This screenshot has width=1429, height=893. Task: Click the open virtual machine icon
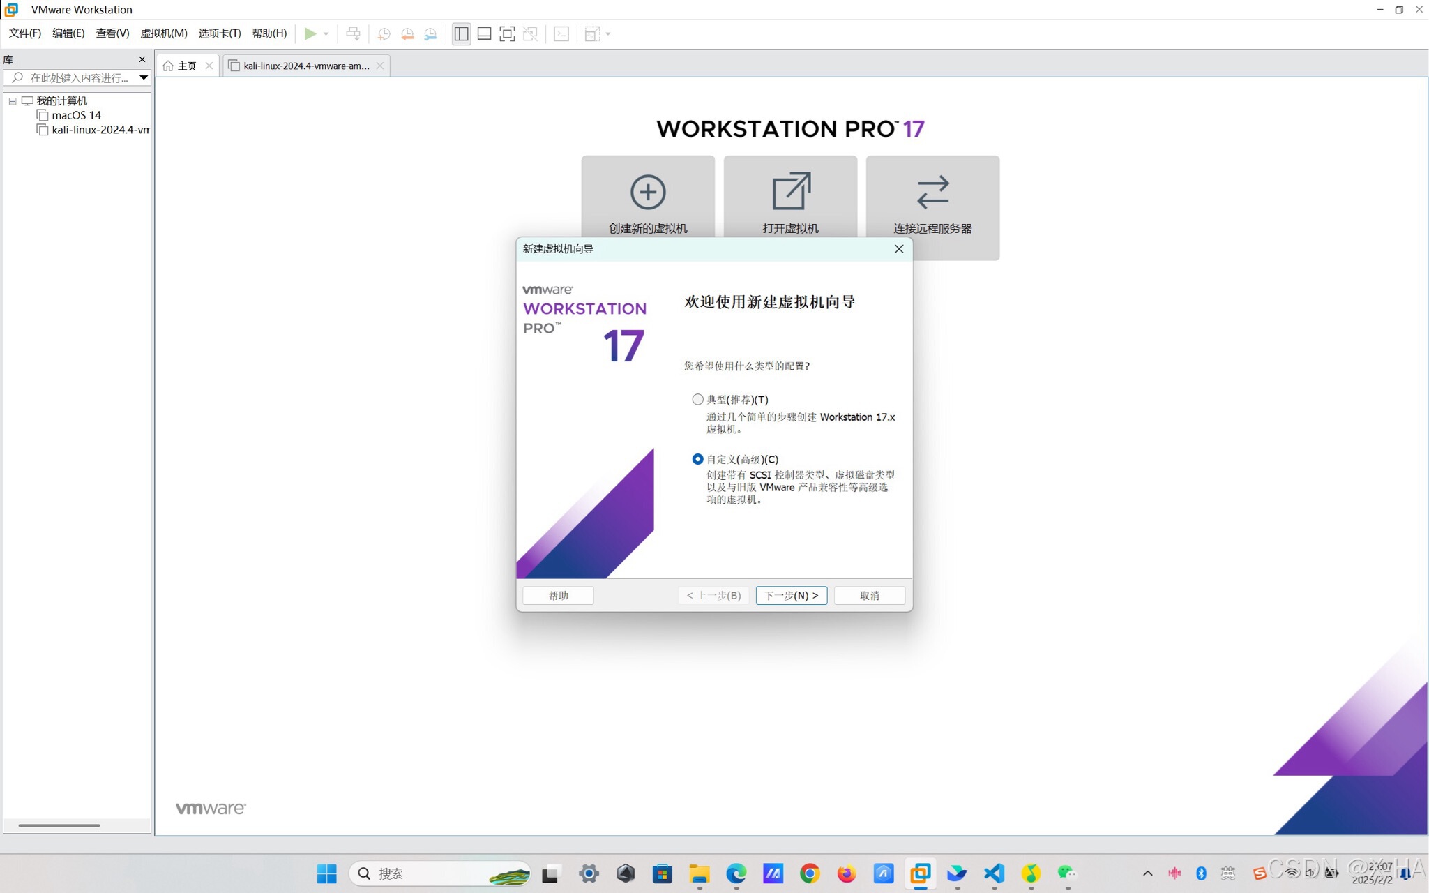(790, 192)
